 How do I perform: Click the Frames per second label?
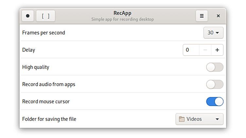tap(44, 33)
